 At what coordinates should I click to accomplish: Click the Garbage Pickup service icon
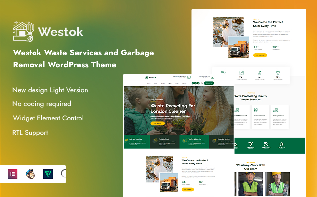(275, 110)
